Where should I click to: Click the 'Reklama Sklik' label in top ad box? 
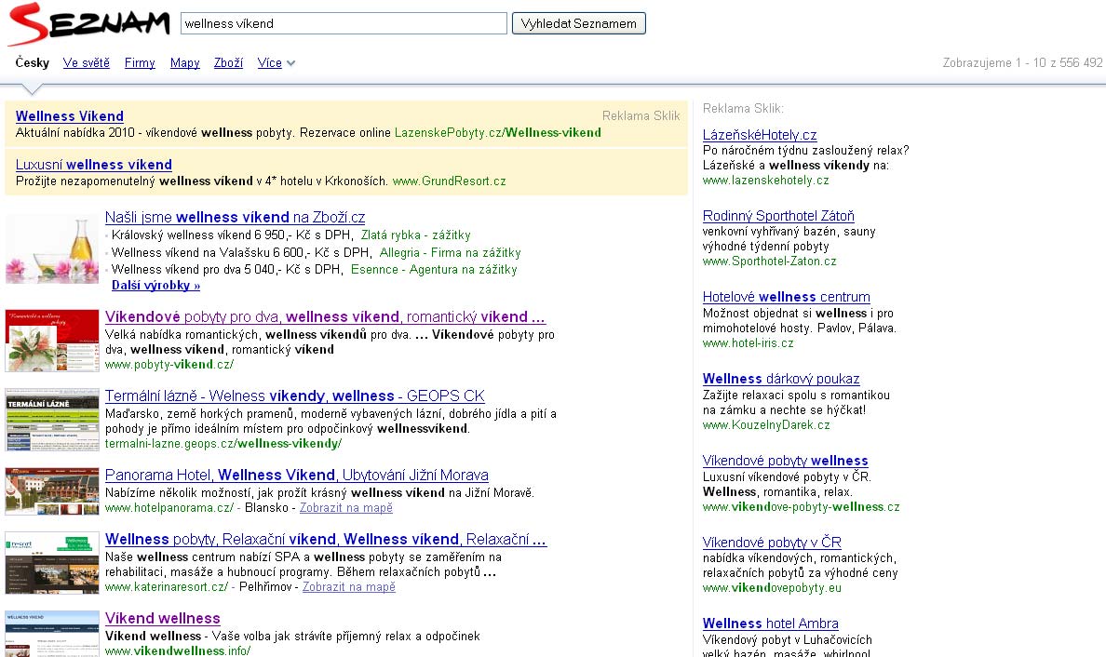(x=641, y=115)
